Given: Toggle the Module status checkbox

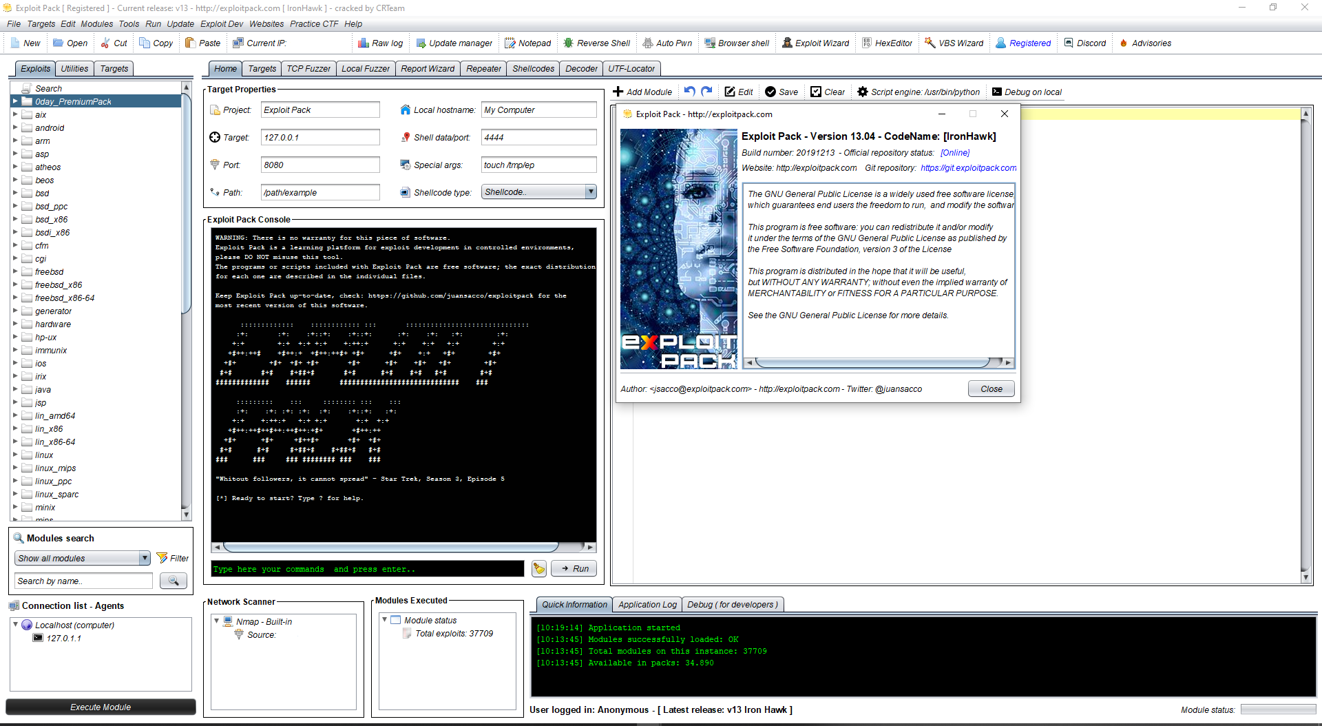Looking at the screenshot, I should pyautogui.click(x=396, y=620).
